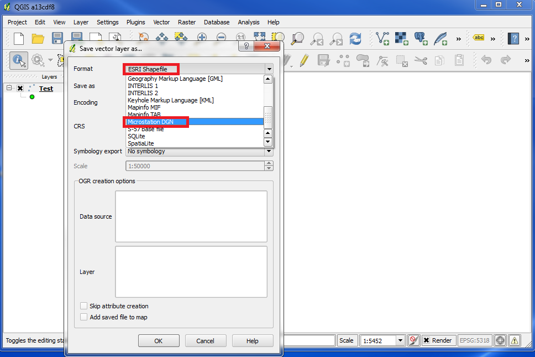The height and width of the screenshot is (357, 535).
Task: Add vector layer icon
Action: [x=382, y=39]
